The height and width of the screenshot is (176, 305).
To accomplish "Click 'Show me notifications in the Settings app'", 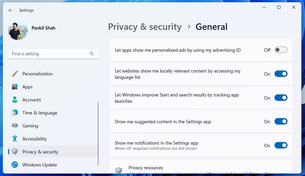I will (x=156, y=143).
